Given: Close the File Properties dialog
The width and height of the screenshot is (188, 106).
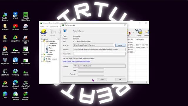Looking at the screenshot, I should coord(125,25).
